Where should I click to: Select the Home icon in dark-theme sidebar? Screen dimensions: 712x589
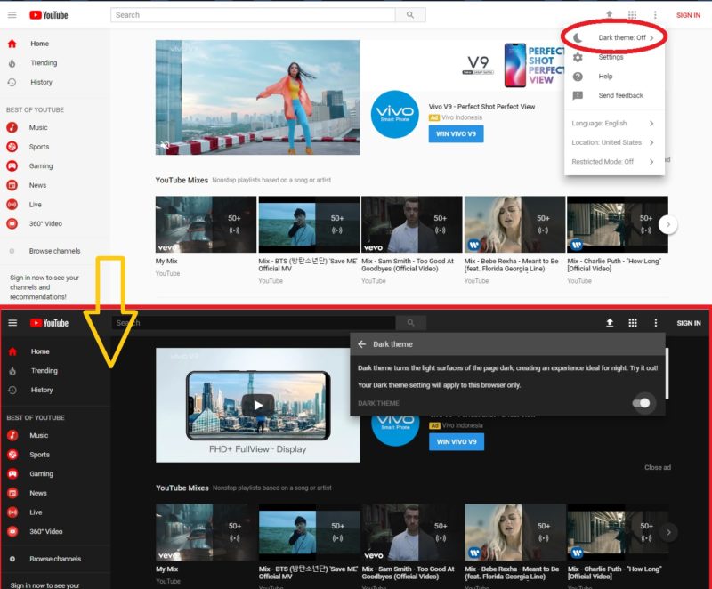(12, 351)
